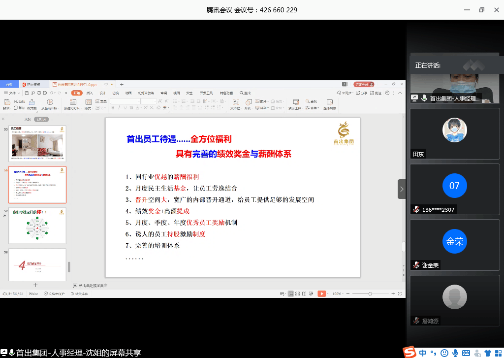The image size is (504, 358).
Task: Click the paste clipboard icon
Action: (6, 102)
